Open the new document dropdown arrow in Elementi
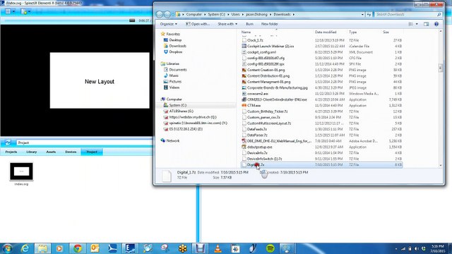This screenshot has height=254, width=452. pos(29,12)
